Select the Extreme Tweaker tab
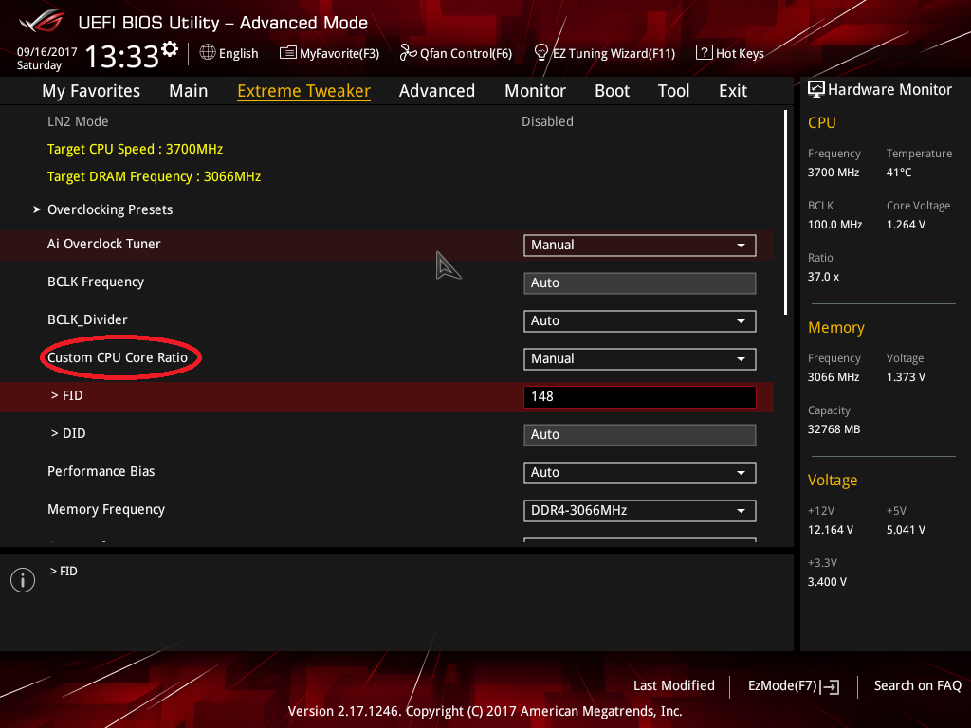This screenshot has height=728, width=971. point(304,91)
